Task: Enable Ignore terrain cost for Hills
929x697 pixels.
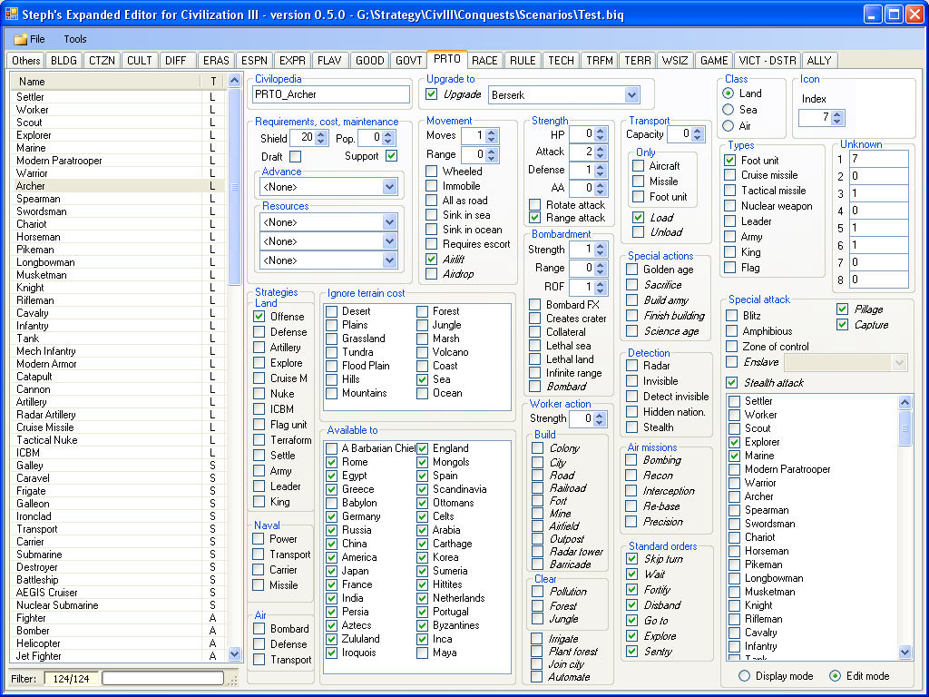Action: [332, 379]
